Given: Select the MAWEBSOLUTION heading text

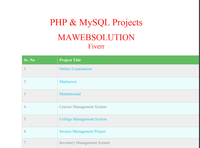Looking at the screenshot, I should (96, 38).
